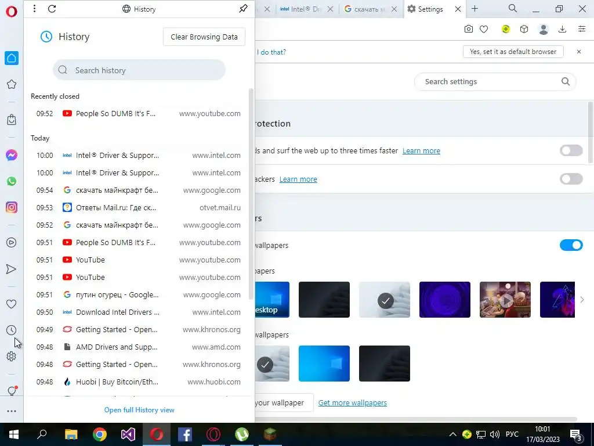Click Get more wallpapers link
The width and height of the screenshot is (594, 446).
point(352,403)
